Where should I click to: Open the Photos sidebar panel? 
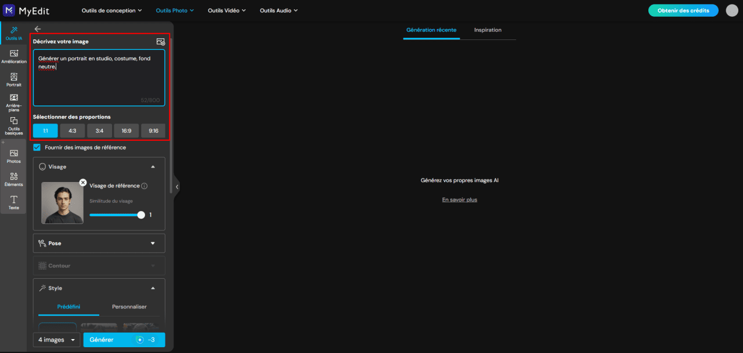(14, 156)
